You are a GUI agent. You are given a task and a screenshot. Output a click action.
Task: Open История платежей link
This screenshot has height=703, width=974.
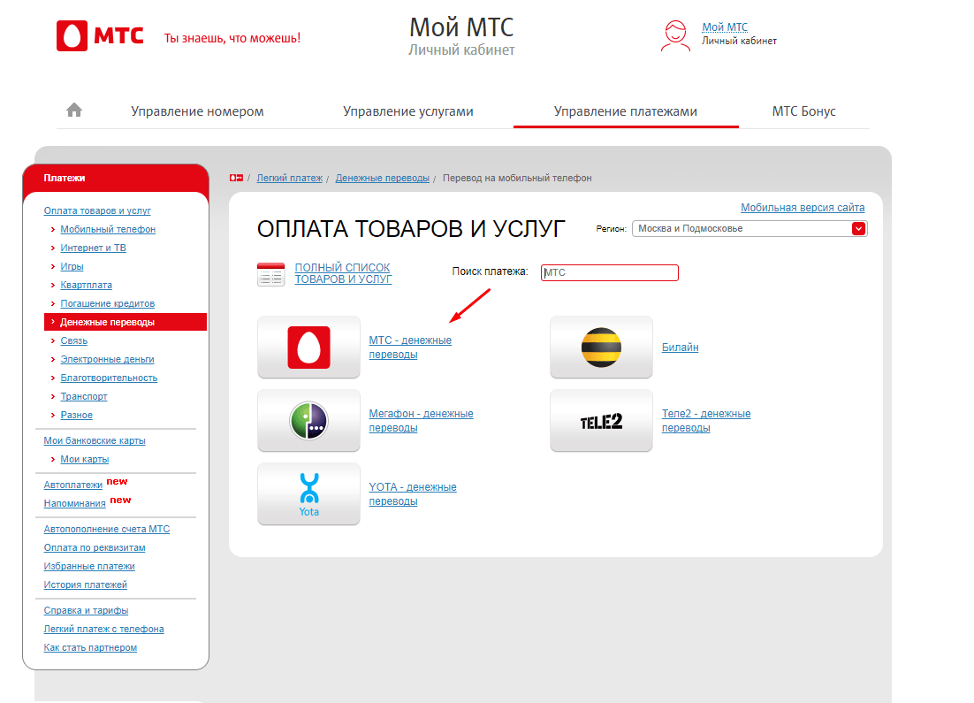pyautogui.click(x=85, y=585)
